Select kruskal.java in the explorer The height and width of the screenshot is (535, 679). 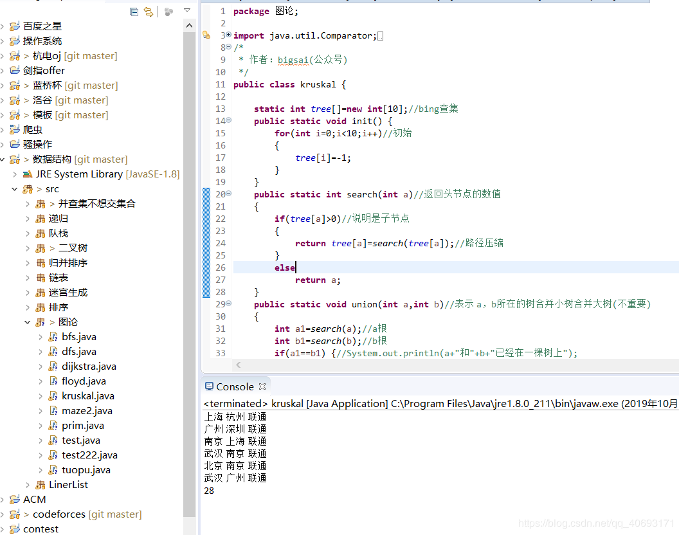tap(88, 396)
